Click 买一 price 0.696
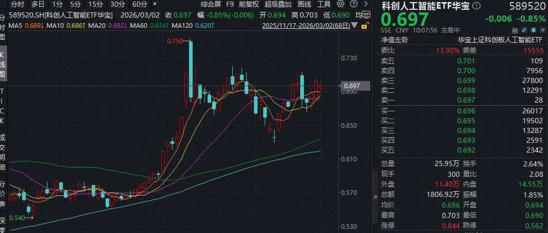 click(x=466, y=111)
